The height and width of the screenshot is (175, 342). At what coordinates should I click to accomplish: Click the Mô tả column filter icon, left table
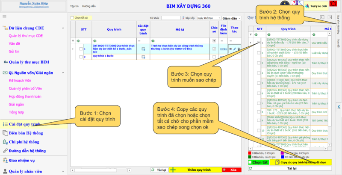(x=153, y=41)
